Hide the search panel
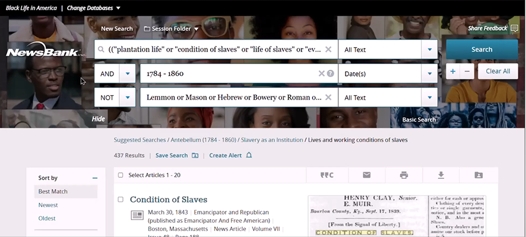Screen dimensions: 526x237 [99, 119]
